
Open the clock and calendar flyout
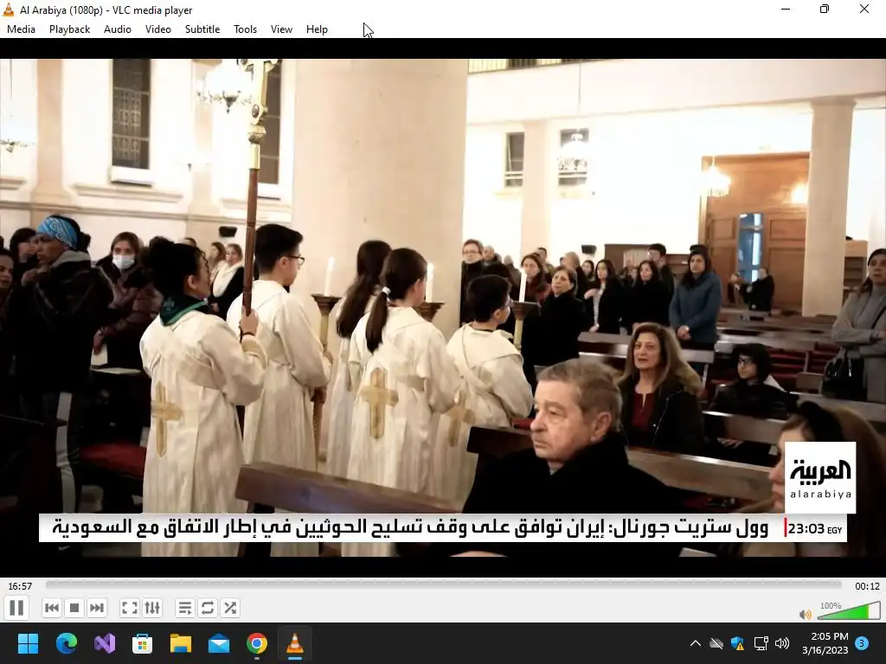[825, 643]
